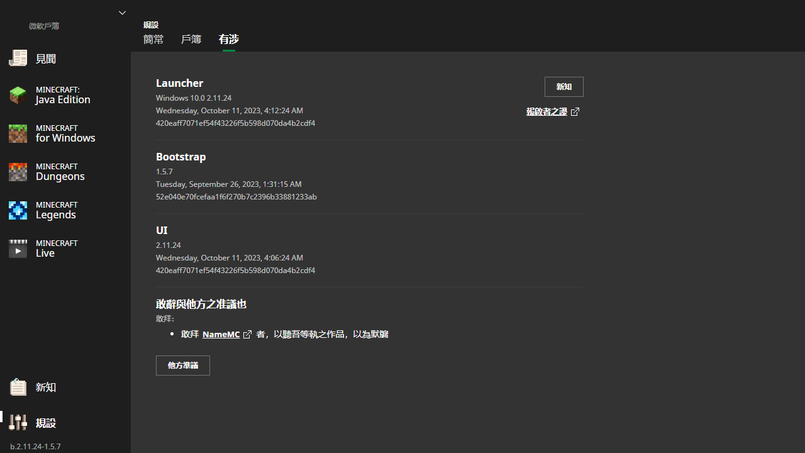This screenshot has width=805, height=453.
Task: Click the 新知 button beside Launcher
Action: (564, 87)
